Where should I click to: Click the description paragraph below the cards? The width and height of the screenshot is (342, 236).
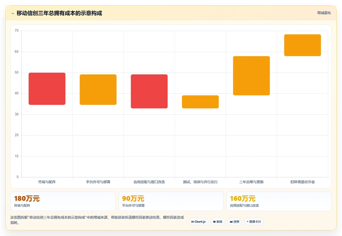pyautogui.click(x=97, y=220)
